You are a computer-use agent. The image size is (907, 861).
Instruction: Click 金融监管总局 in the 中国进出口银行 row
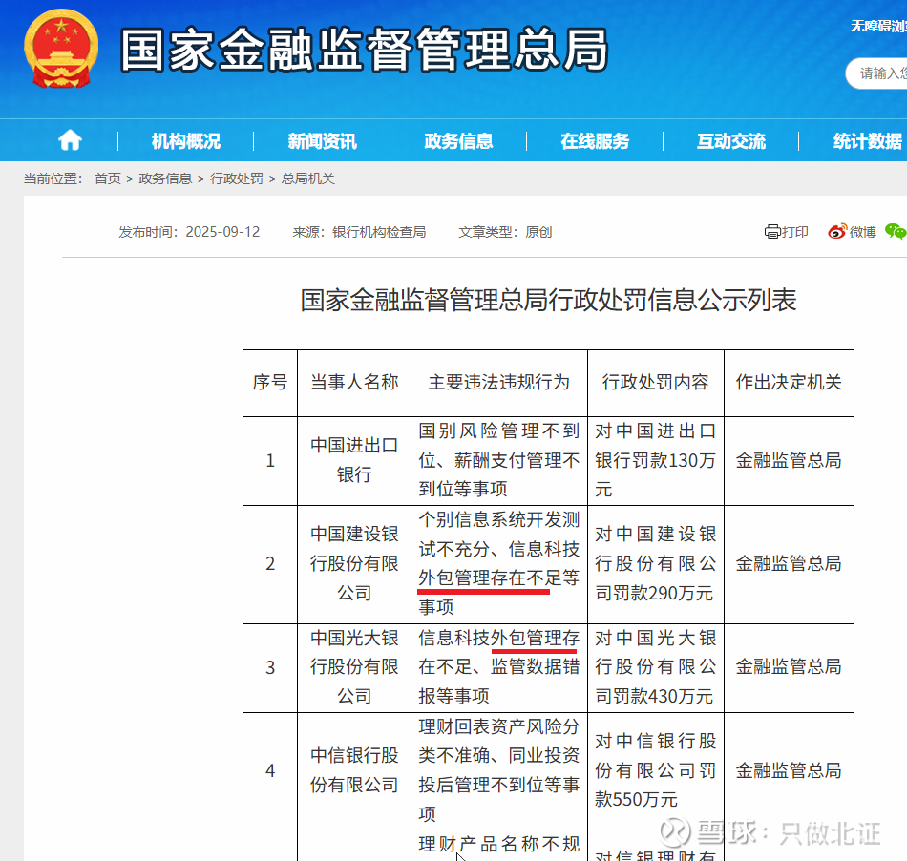click(x=789, y=460)
